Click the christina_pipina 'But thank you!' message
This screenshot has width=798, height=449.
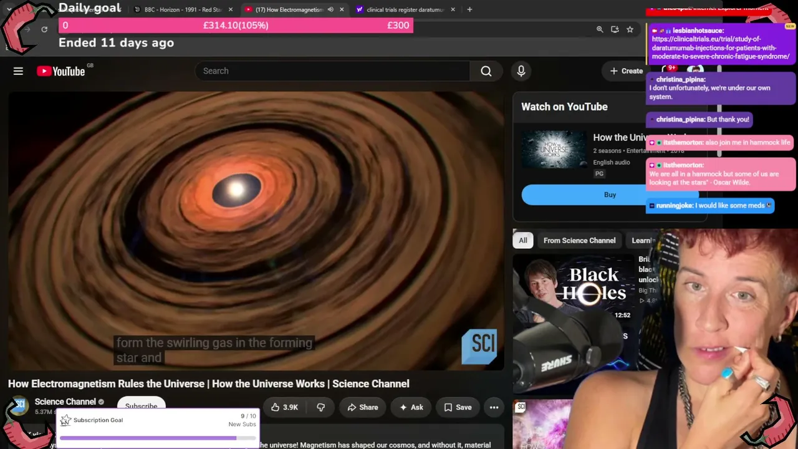(699, 119)
